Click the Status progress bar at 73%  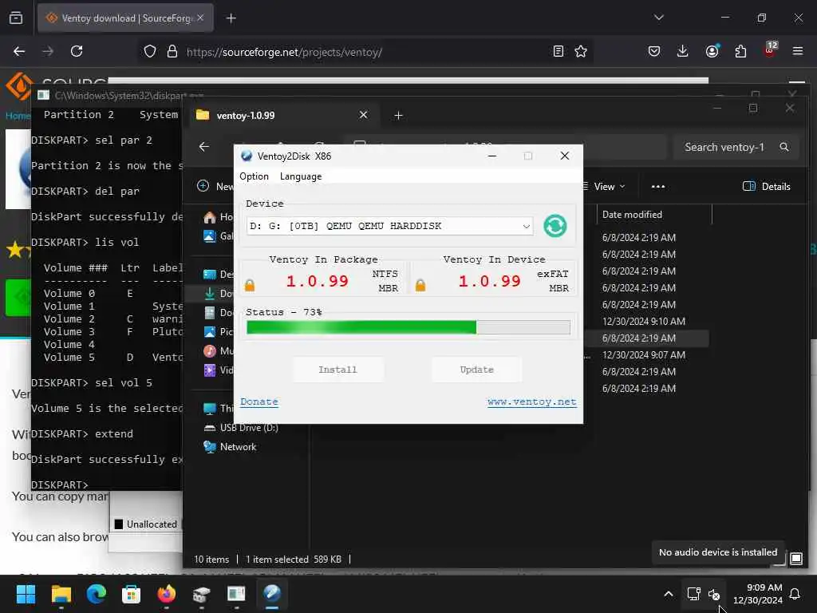408,326
